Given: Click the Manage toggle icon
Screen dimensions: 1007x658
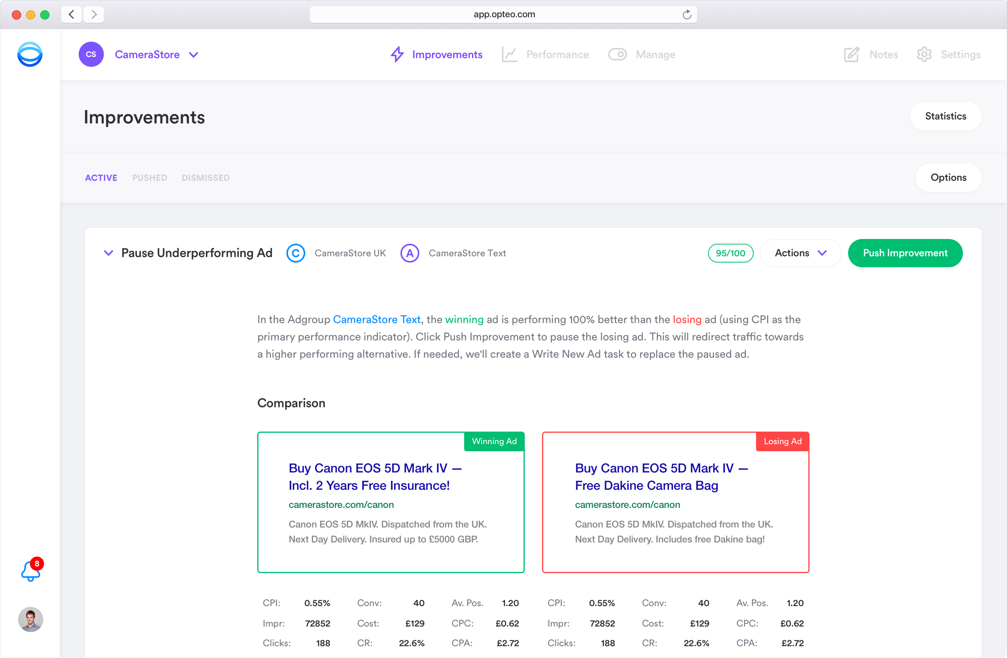Looking at the screenshot, I should pyautogui.click(x=617, y=55).
